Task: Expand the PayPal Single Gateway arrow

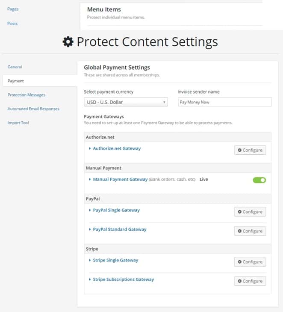Action: coord(90,210)
